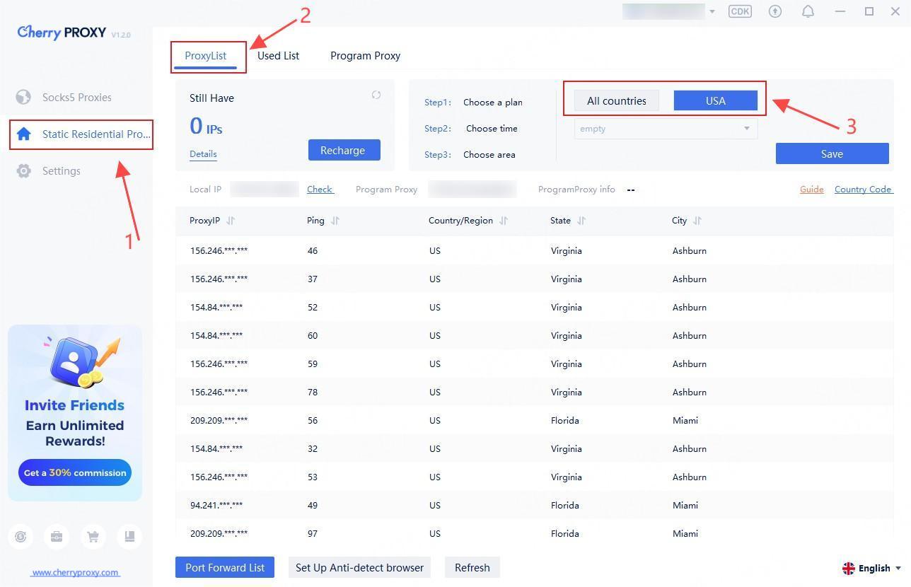Click the Recharge button
Viewport: 911px width, 587px height.
[344, 150]
